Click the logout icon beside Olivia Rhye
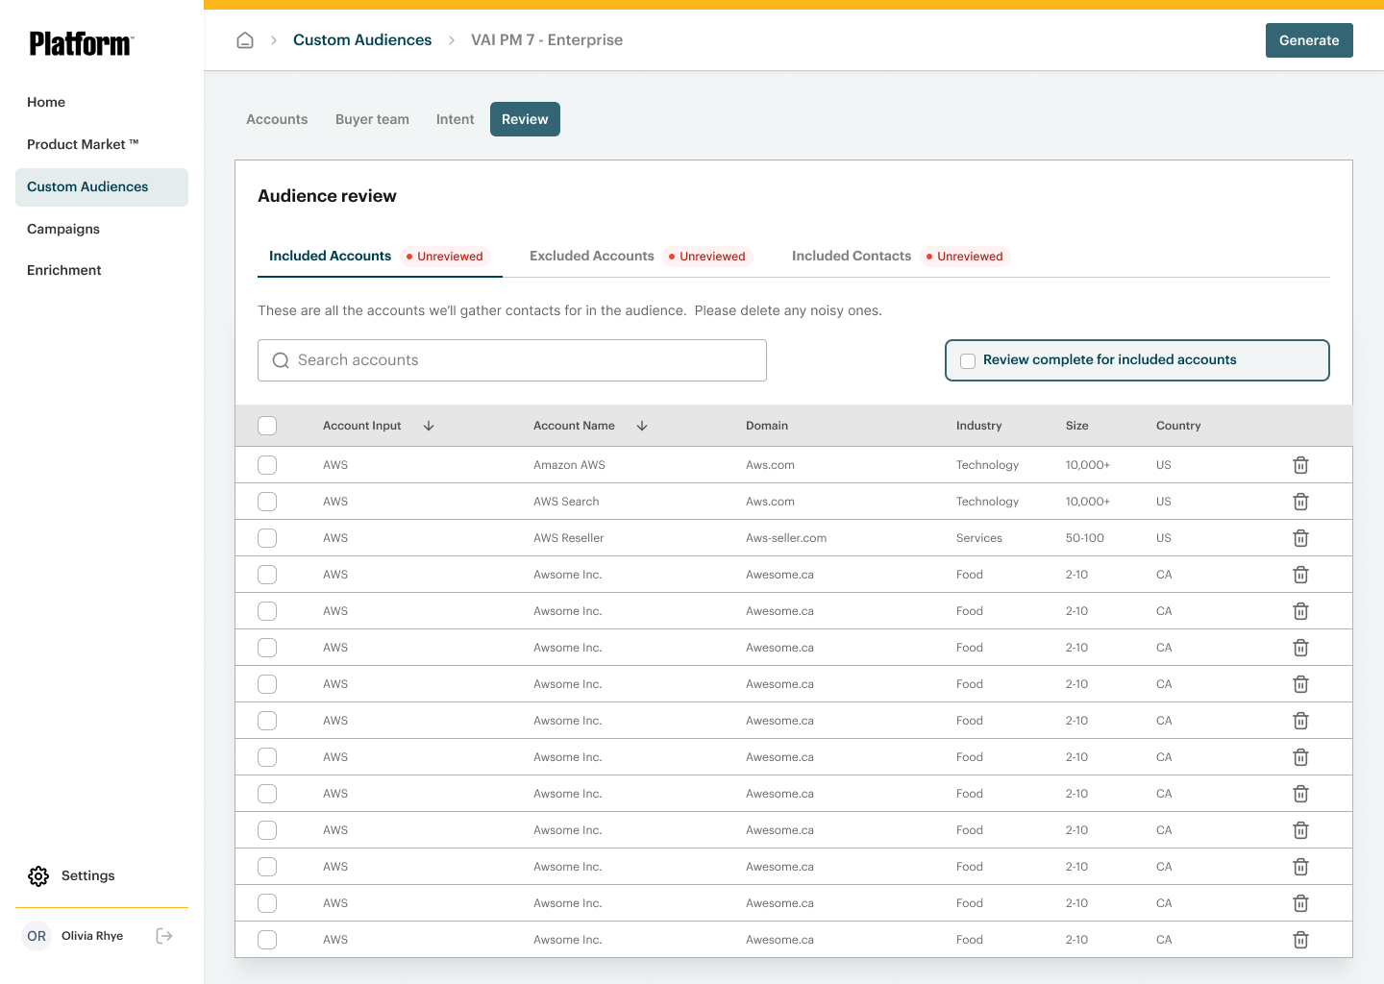 click(164, 936)
